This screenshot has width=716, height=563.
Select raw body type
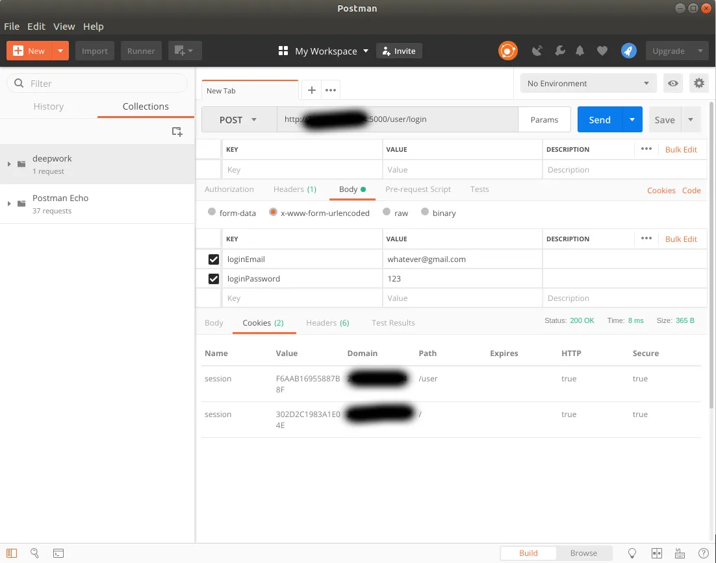point(387,212)
